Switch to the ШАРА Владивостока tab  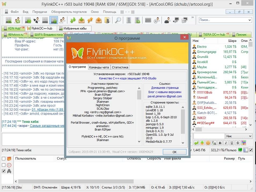48,35
